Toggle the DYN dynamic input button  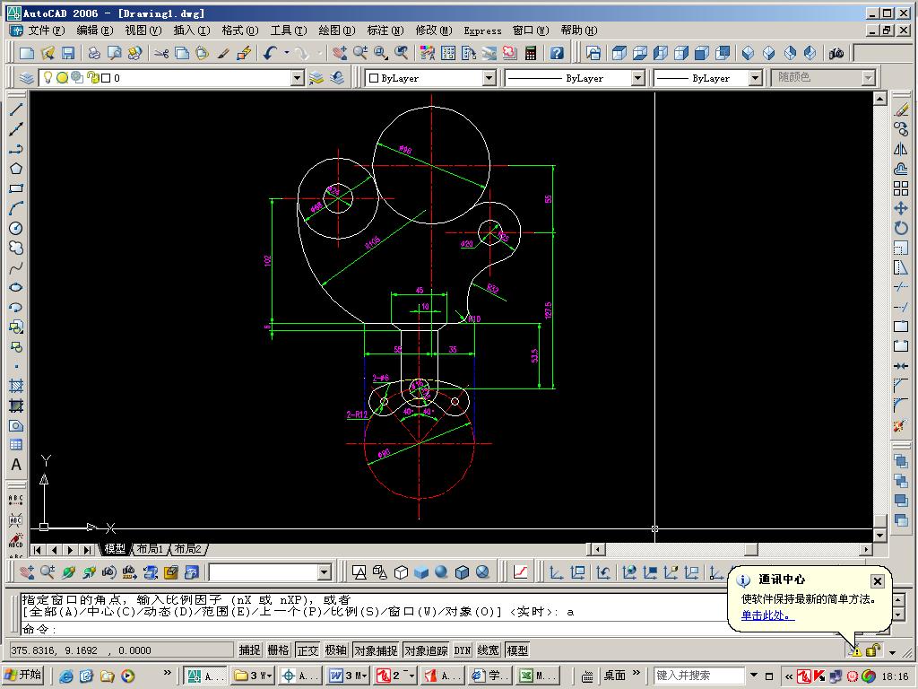tap(463, 650)
